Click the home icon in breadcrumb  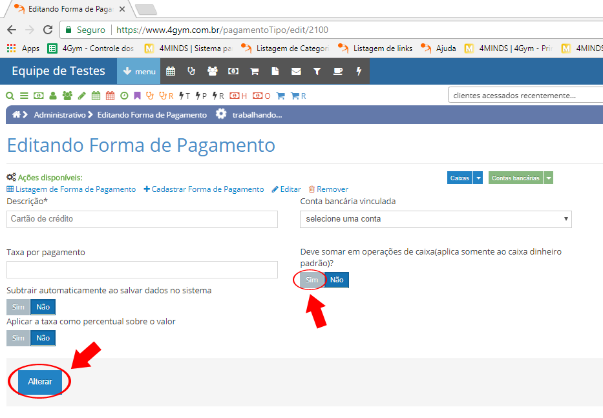pyautogui.click(x=16, y=114)
